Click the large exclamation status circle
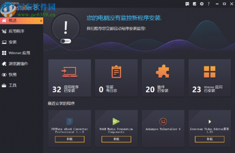The image size is (235, 153). [x=66, y=28]
